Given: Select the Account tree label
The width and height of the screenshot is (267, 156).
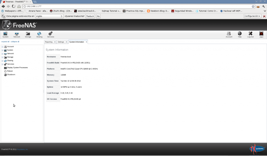Looking at the screenshot, I should [x=10, y=47].
